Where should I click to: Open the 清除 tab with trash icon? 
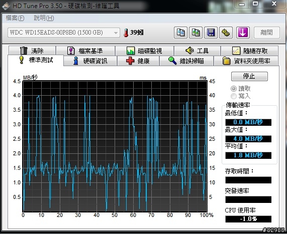coord(32,51)
